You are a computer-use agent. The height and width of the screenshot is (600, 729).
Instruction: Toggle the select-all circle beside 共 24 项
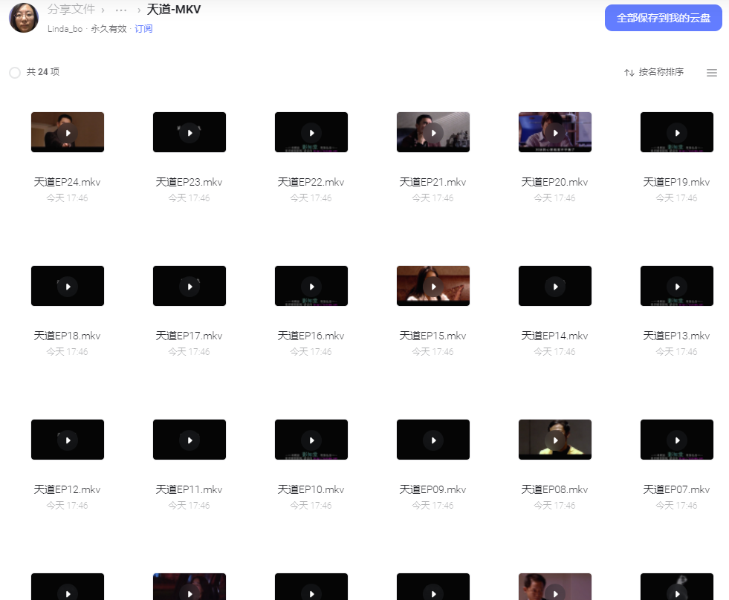(x=15, y=73)
